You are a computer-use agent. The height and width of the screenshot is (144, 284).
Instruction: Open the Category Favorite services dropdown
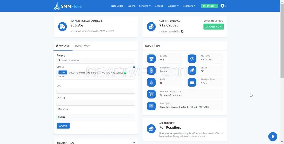[96, 60]
